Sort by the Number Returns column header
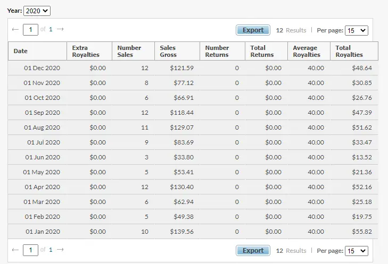 [x=222, y=51]
